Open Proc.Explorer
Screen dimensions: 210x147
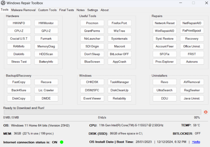click(x=164, y=61)
